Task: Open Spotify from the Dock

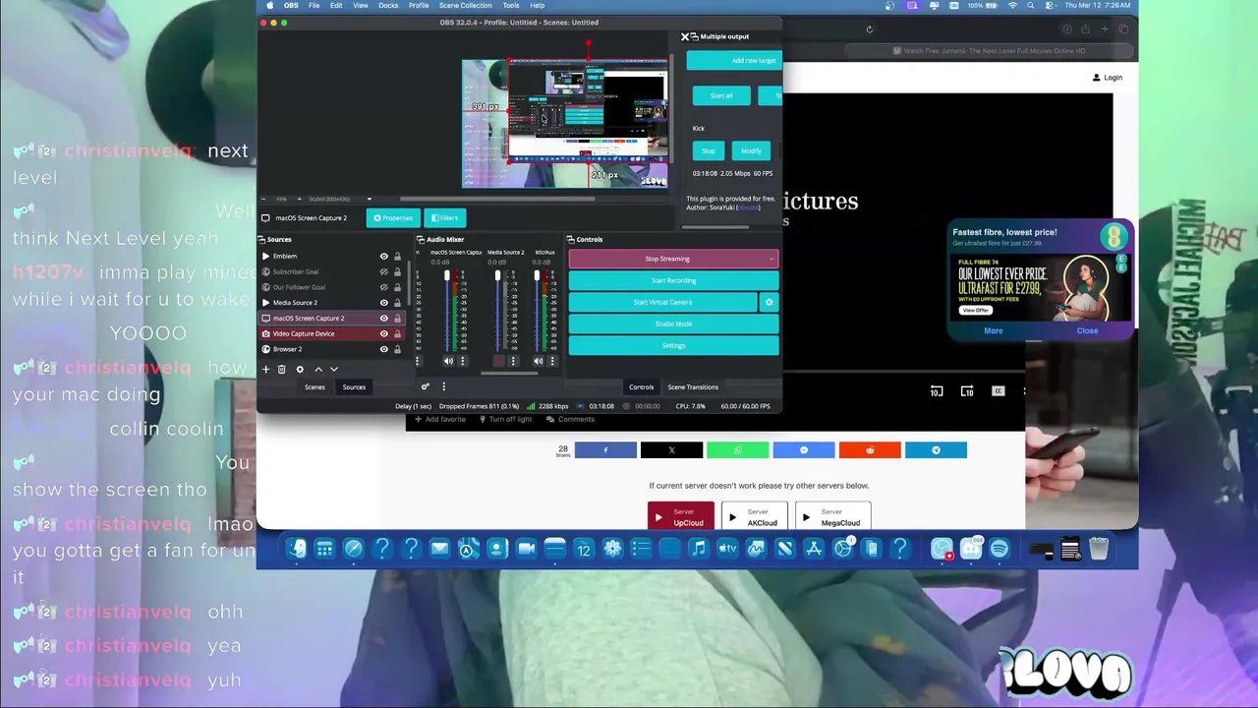Action: [1000, 549]
